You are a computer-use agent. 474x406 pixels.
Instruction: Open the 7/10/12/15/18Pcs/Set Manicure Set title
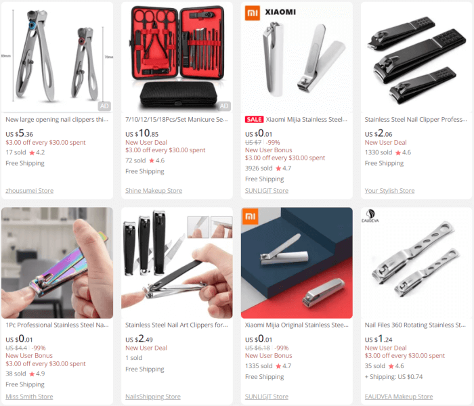pos(177,120)
